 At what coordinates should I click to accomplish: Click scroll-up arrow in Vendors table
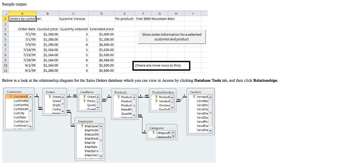pyautogui.click(x=211, y=97)
